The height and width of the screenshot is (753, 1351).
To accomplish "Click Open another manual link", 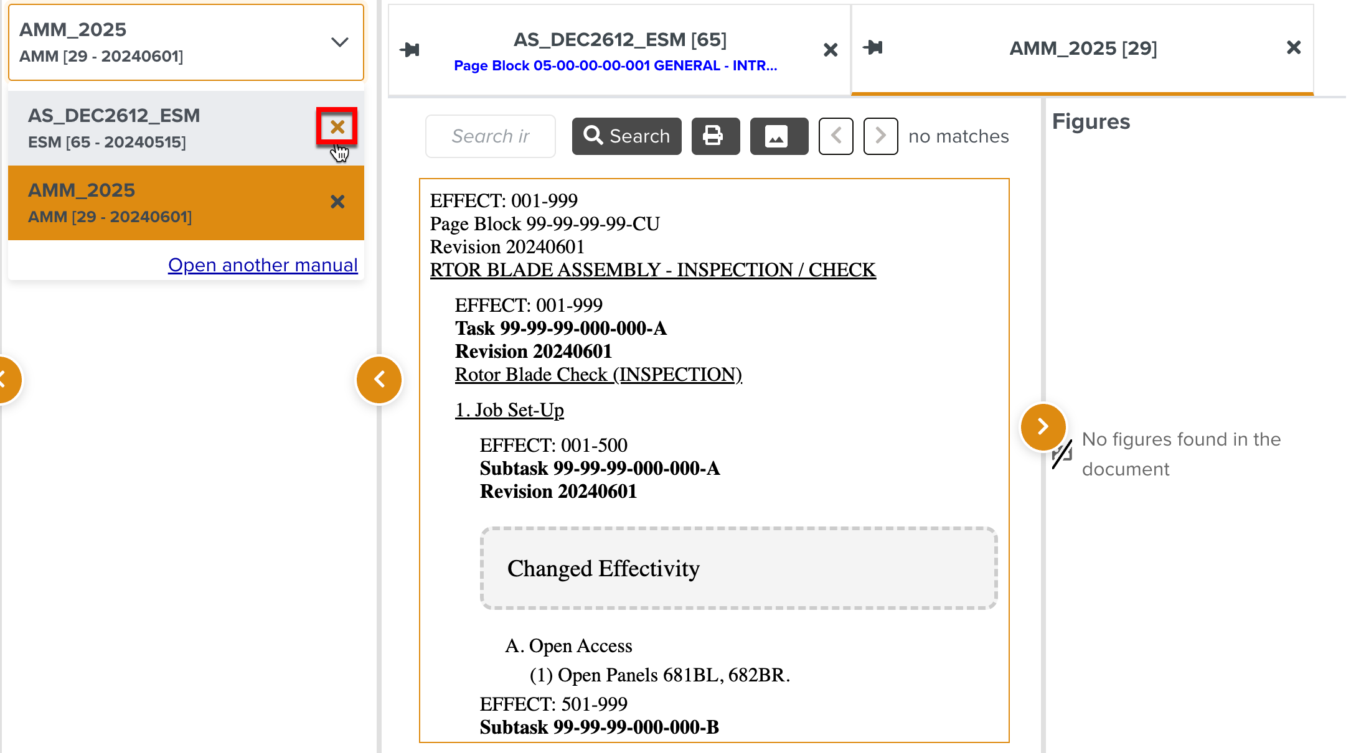I will [263, 264].
